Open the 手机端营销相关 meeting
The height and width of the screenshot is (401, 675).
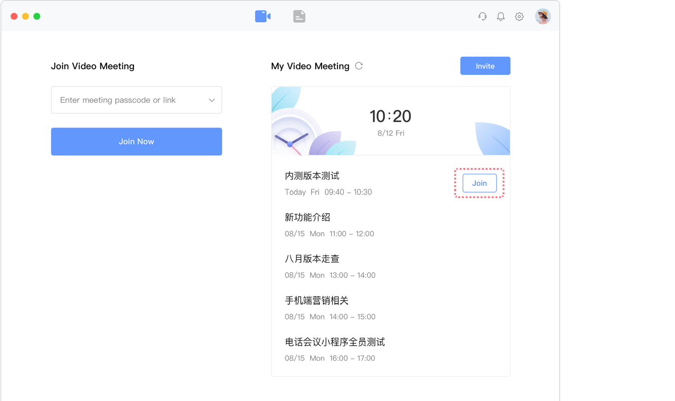click(x=317, y=301)
